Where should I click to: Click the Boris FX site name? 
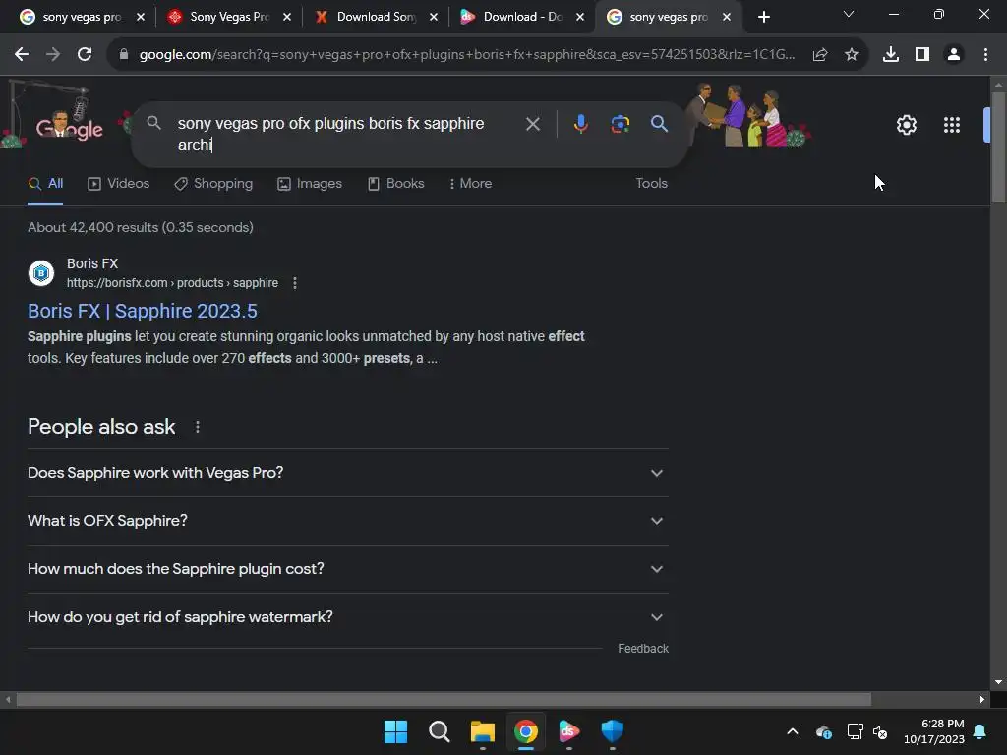[92, 263]
